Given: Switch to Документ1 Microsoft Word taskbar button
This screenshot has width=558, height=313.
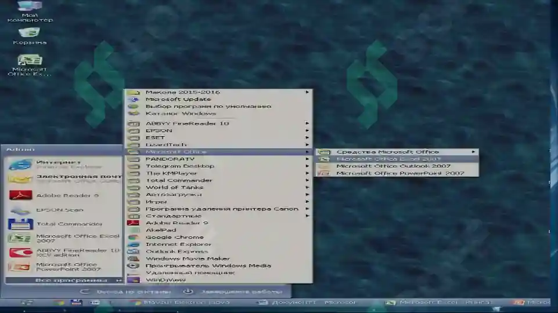Looking at the screenshot, I should point(306,303).
